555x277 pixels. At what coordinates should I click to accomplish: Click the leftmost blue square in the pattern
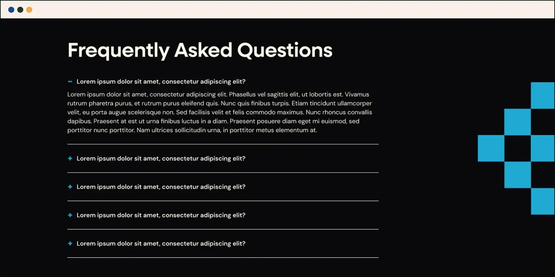[490, 149]
